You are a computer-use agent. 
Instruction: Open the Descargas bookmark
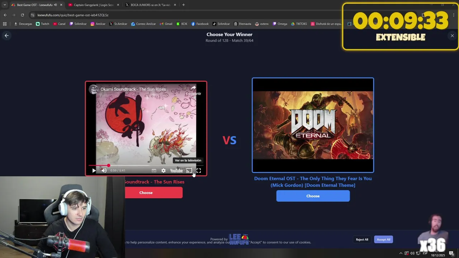(23, 24)
